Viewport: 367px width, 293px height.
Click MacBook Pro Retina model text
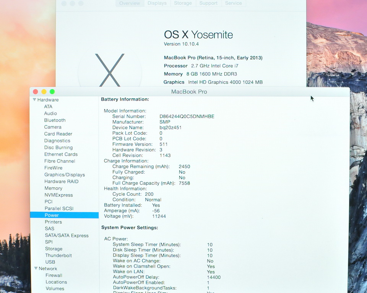[213, 58]
